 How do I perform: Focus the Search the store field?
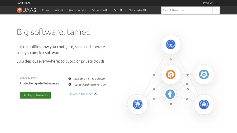[x=187, y=10]
